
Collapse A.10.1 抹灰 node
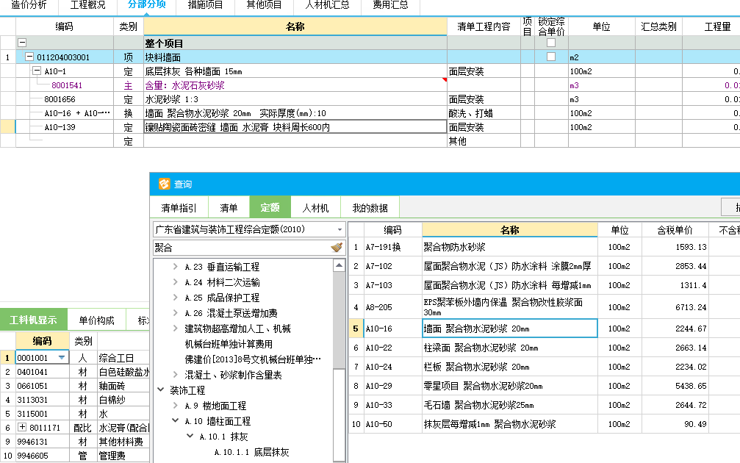[x=190, y=436]
